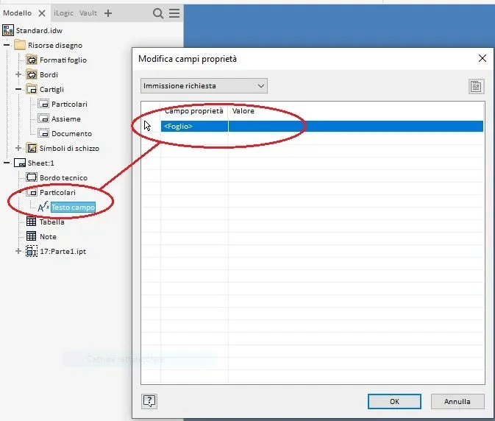This screenshot has width=495, height=421.
Task: Click the Annulla button
Action: click(457, 401)
